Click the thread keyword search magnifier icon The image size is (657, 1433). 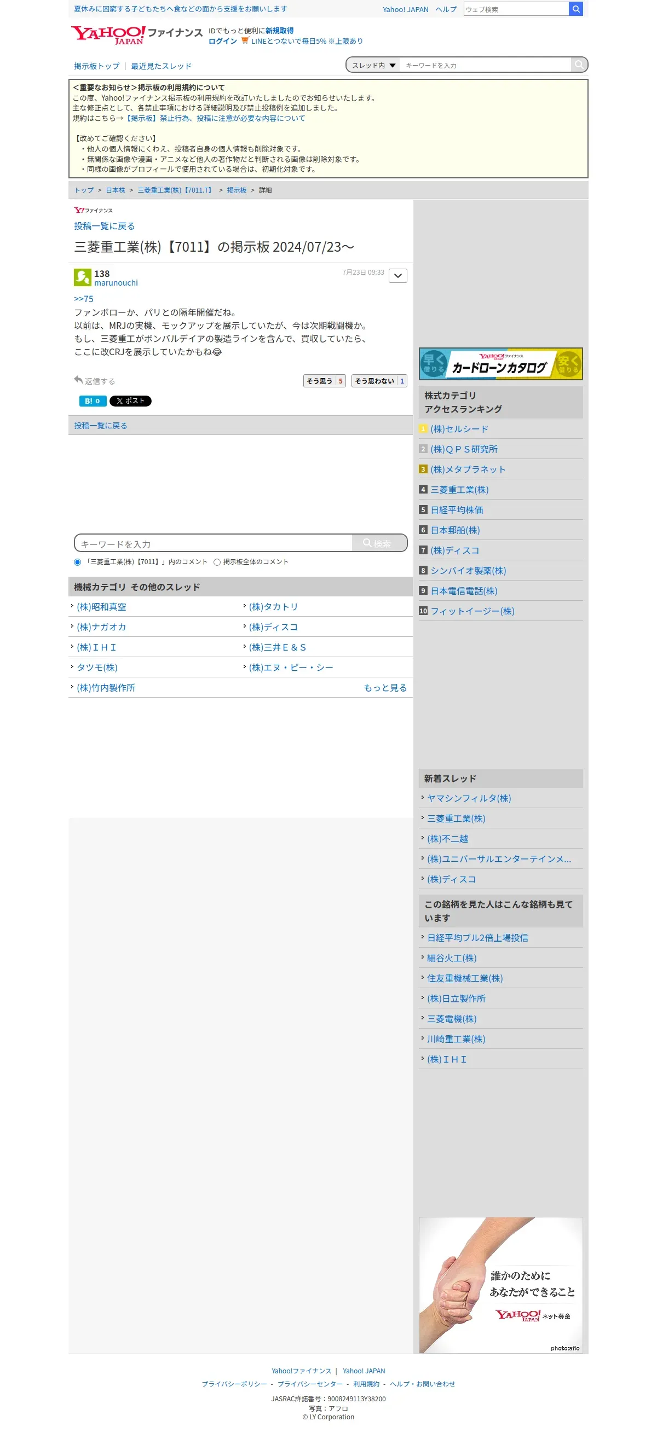[x=579, y=65]
